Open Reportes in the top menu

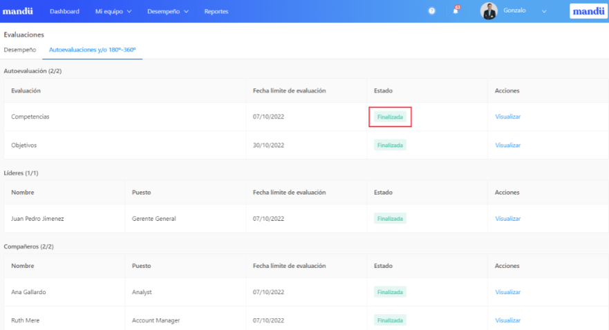(216, 11)
